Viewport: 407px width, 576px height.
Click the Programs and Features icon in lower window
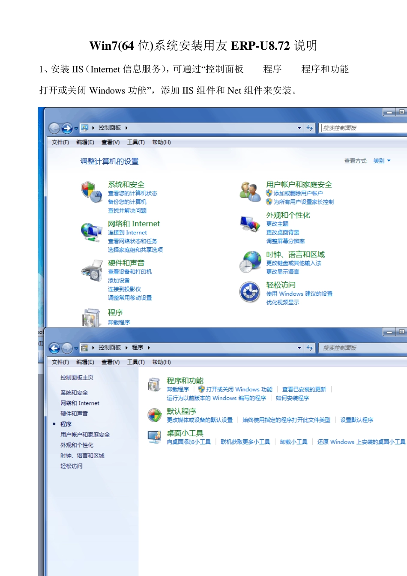(x=154, y=384)
